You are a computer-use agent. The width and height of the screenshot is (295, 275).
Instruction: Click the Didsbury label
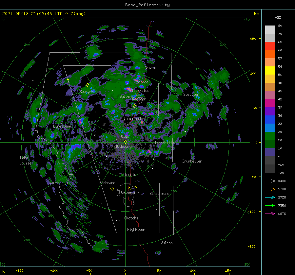click(x=124, y=146)
